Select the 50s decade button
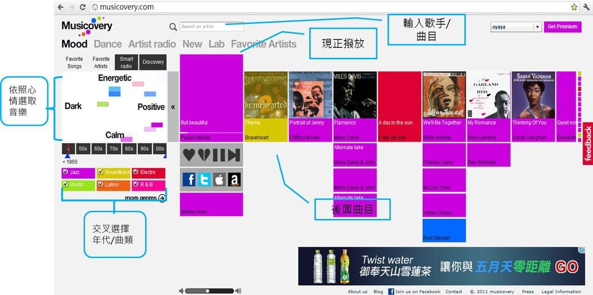The height and width of the screenshot is (295, 593). (x=83, y=149)
